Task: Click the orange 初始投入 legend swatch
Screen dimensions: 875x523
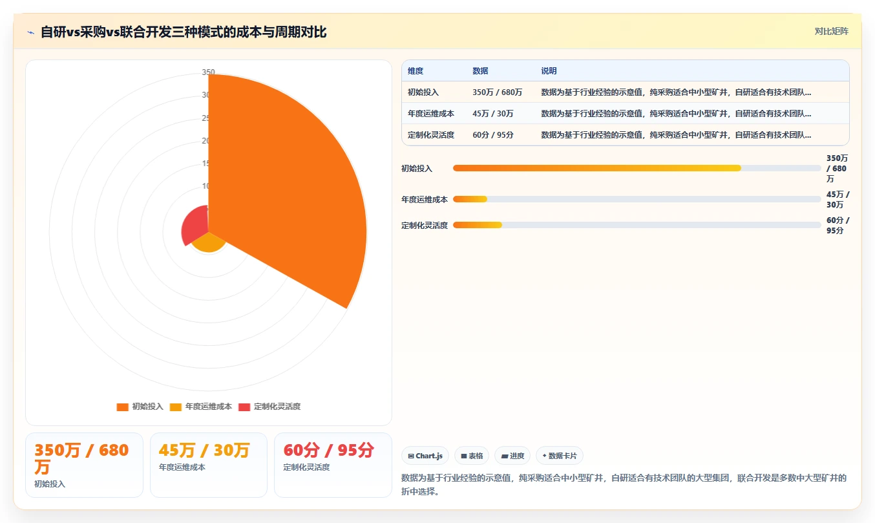Action: click(122, 407)
